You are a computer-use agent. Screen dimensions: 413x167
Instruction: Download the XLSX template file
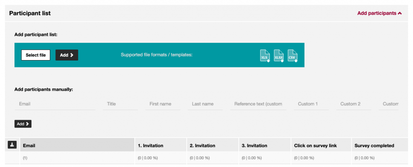pos(279,56)
